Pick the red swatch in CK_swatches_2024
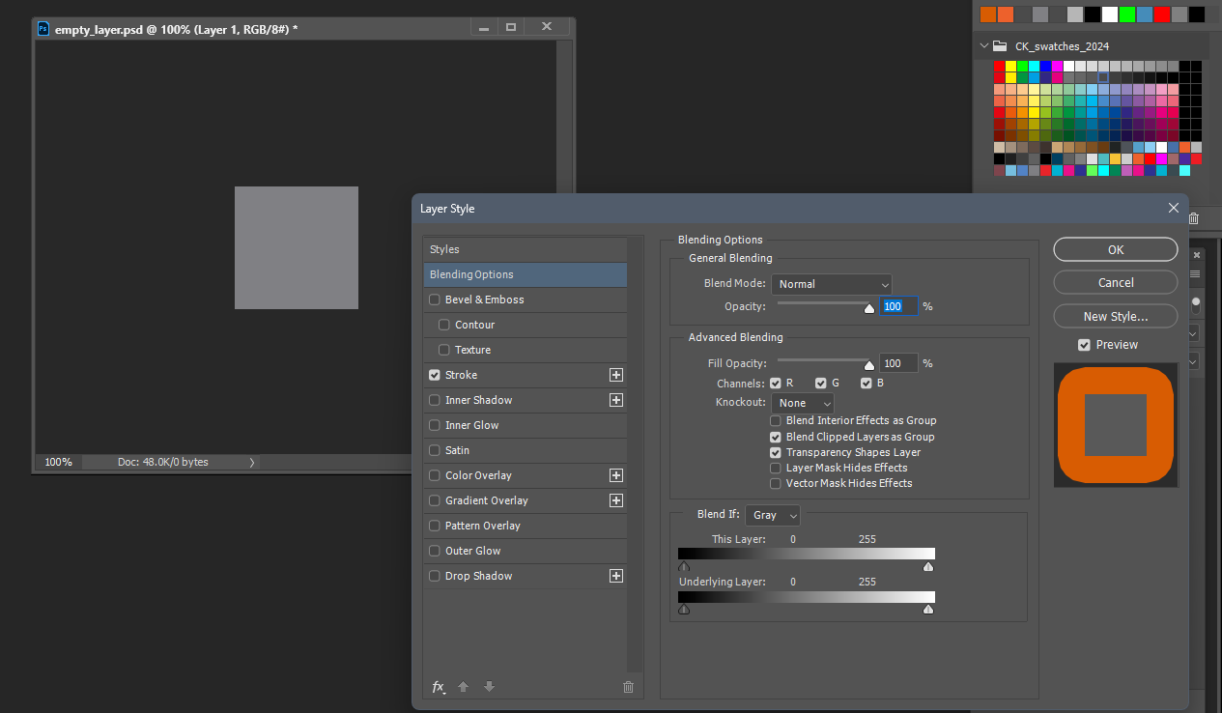This screenshot has height=713, width=1222. coord(1000,68)
